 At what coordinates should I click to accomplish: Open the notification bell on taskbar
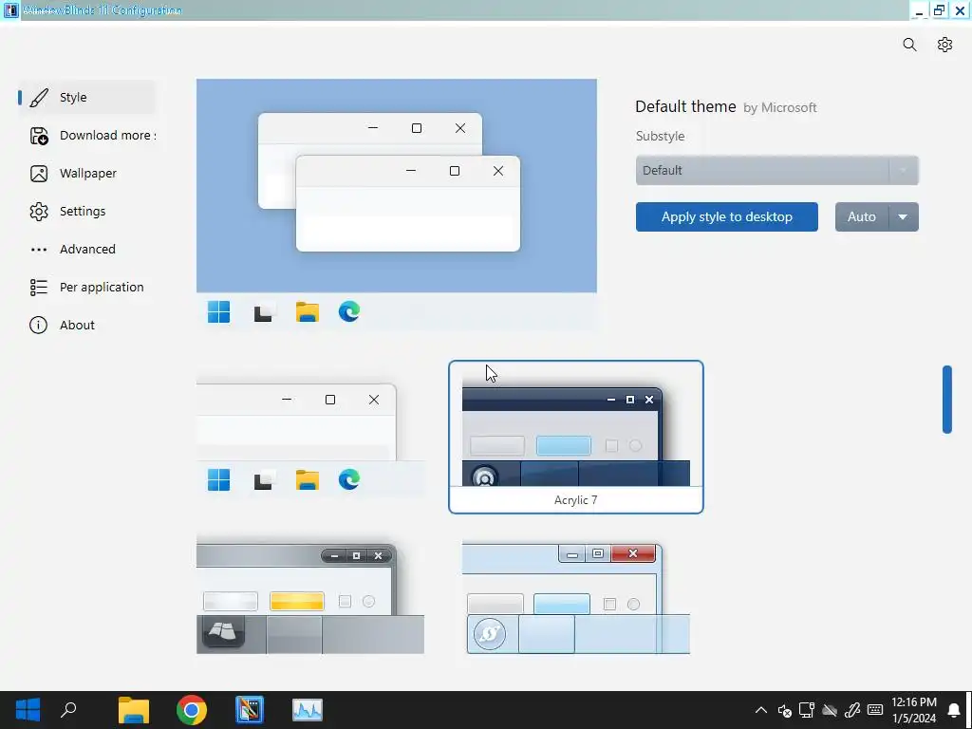954,710
